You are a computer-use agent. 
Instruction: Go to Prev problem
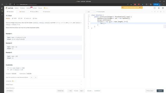click(70, 91)
